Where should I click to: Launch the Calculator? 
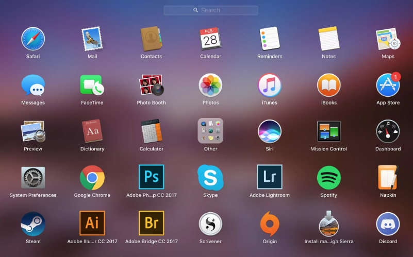[x=151, y=131]
